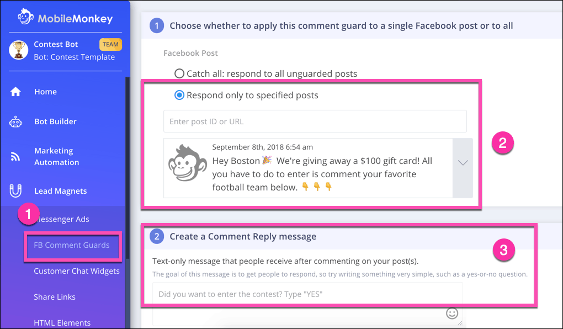563x329 pixels.
Task: Click the Lead Magnets magnet icon
Action: point(15,191)
